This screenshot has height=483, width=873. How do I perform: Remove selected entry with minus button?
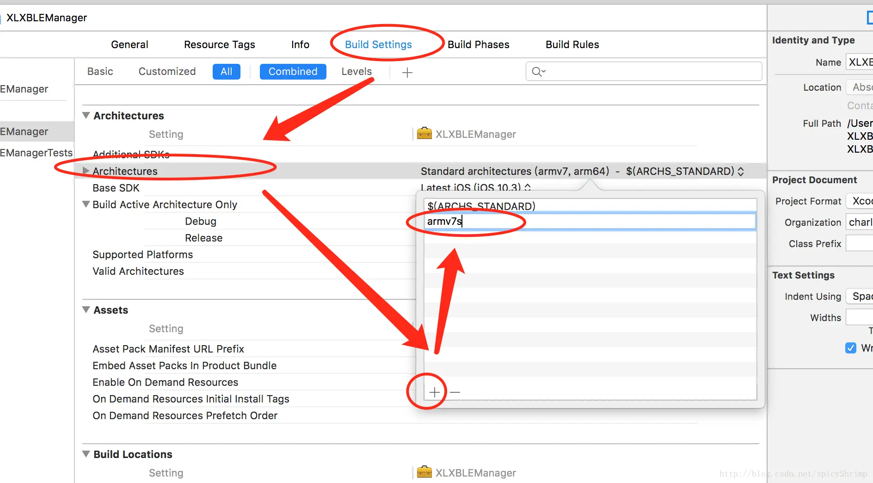(x=455, y=392)
